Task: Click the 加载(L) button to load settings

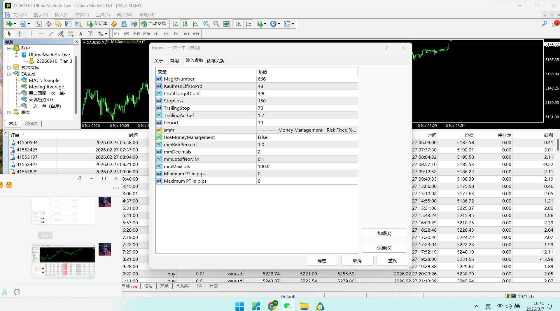Action: click(x=384, y=233)
